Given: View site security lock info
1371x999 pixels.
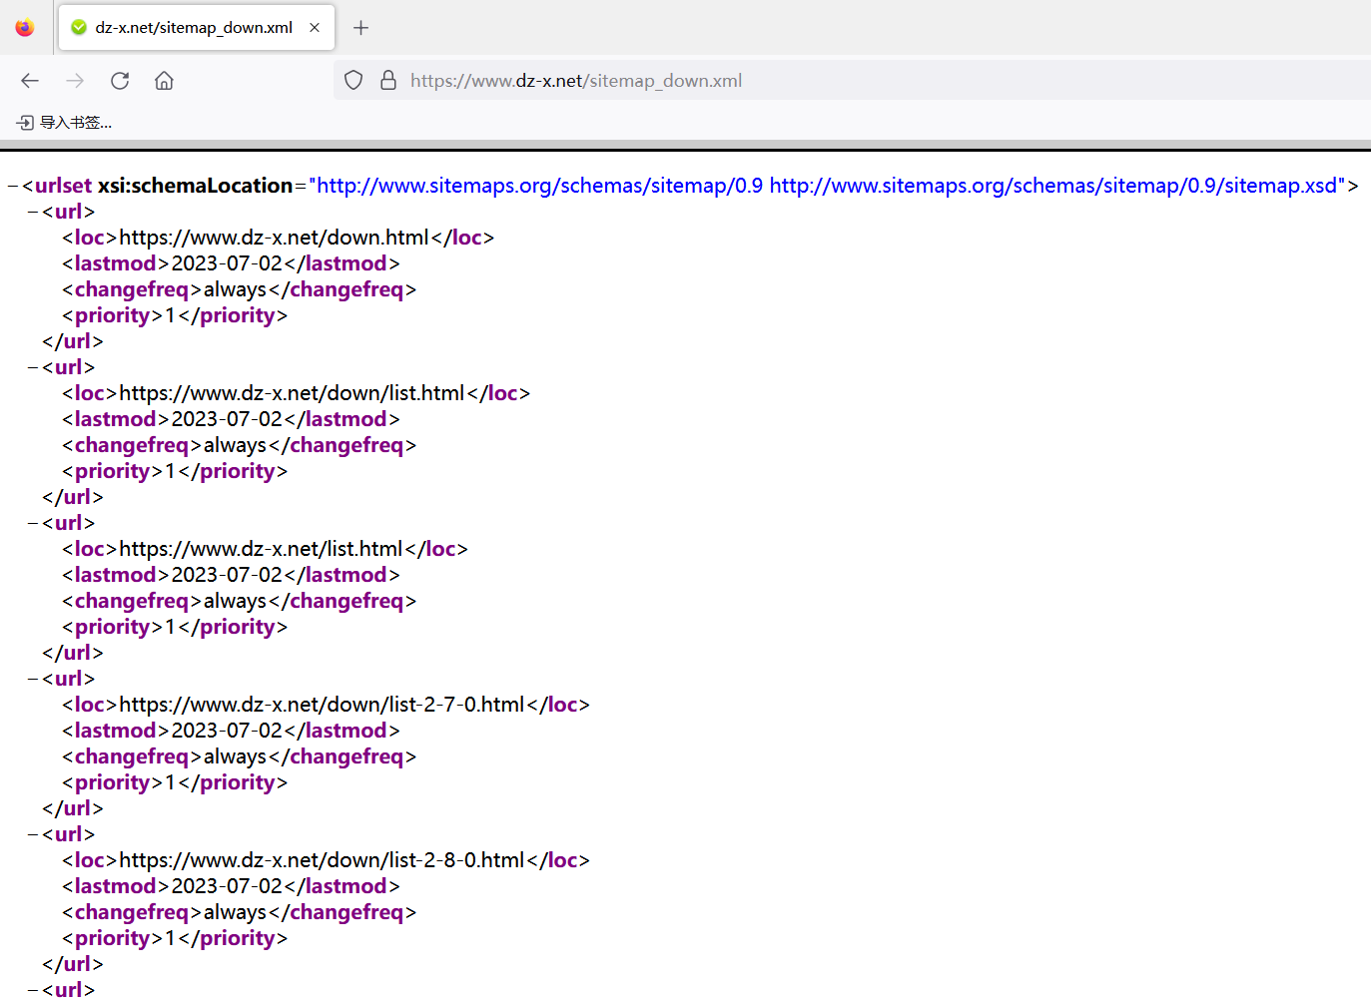Looking at the screenshot, I should click(388, 81).
